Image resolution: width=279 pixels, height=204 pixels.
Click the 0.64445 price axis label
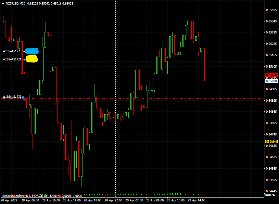271,191
